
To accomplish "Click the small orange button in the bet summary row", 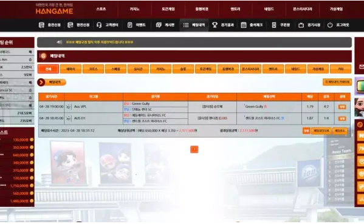I will tap(306, 131).
